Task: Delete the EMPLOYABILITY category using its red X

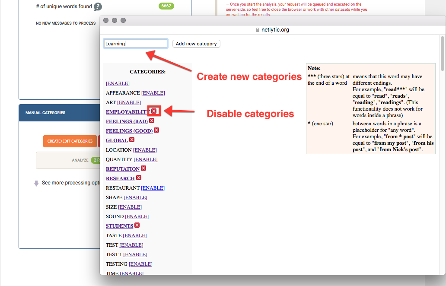Action: [154, 111]
